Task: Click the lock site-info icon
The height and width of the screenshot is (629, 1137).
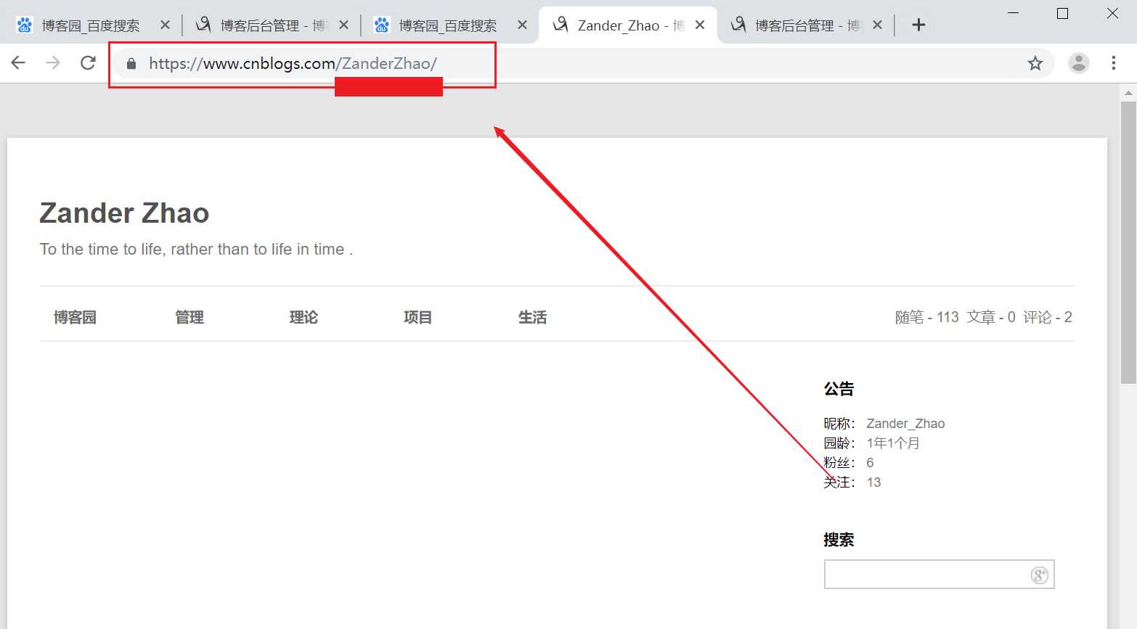Action: pyautogui.click(x=131, y=64)
